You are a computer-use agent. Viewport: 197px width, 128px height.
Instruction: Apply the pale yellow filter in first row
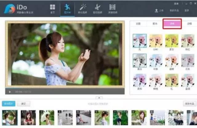pos(156,41)
